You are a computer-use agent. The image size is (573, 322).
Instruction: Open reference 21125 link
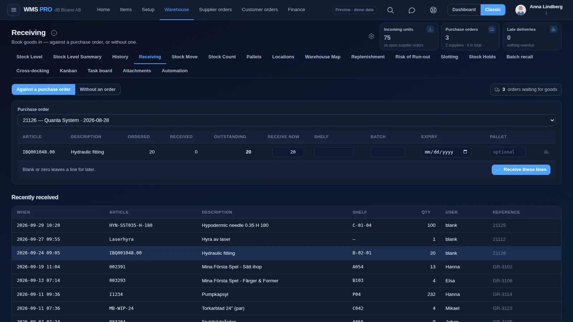[499, 225]
